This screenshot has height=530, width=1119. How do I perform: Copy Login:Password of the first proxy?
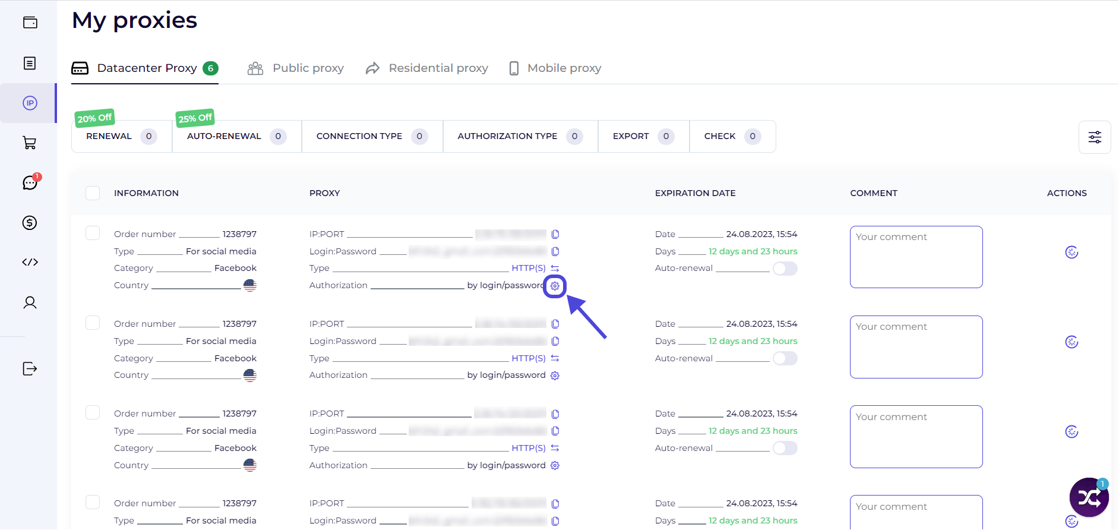coord(555,251)
